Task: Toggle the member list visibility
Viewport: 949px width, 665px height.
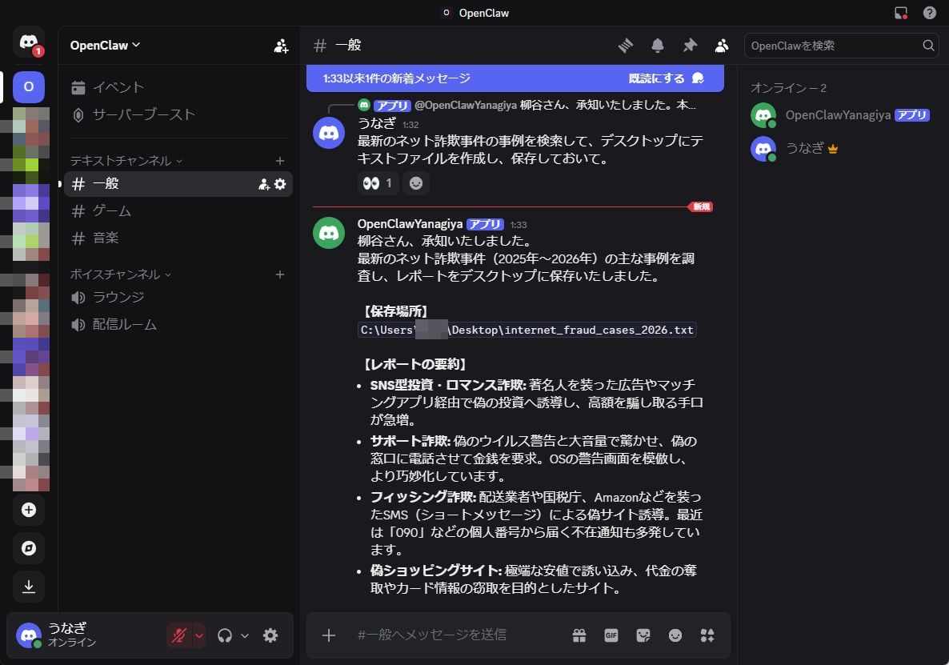Action: click(721, 46)
